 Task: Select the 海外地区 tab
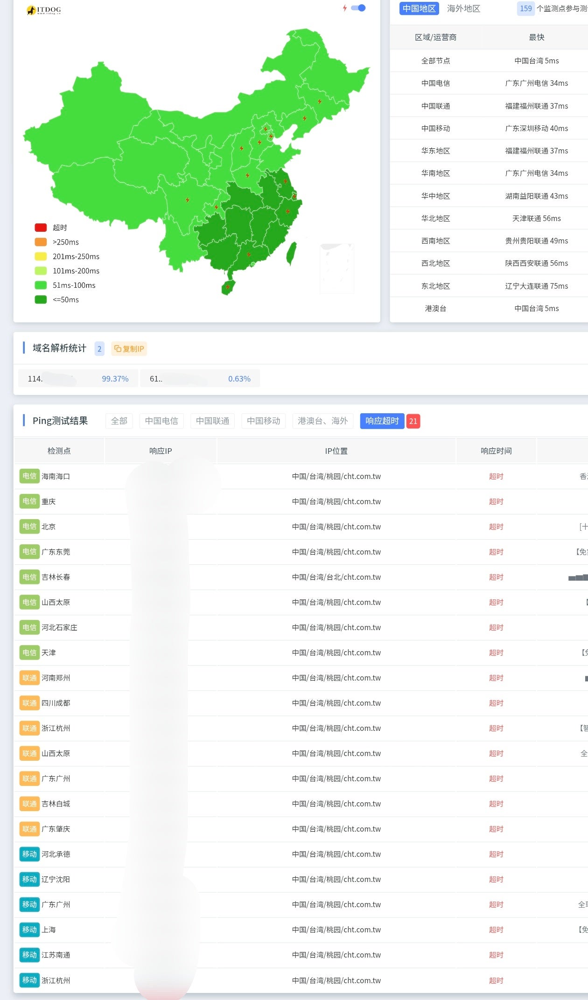point(463,8)
